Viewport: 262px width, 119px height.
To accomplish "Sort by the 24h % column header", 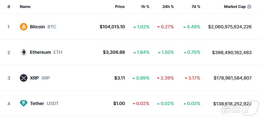I will click(168, 7).
